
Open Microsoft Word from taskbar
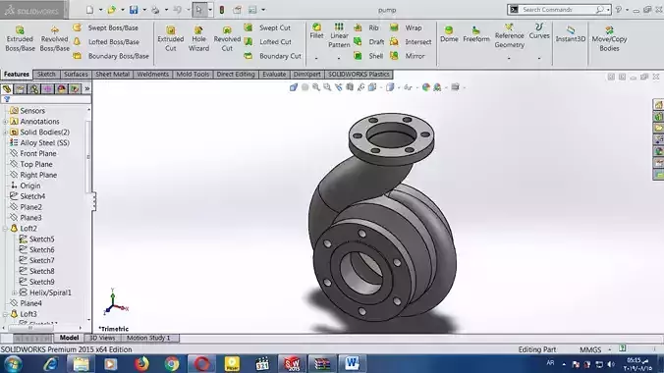coord(352,364)
